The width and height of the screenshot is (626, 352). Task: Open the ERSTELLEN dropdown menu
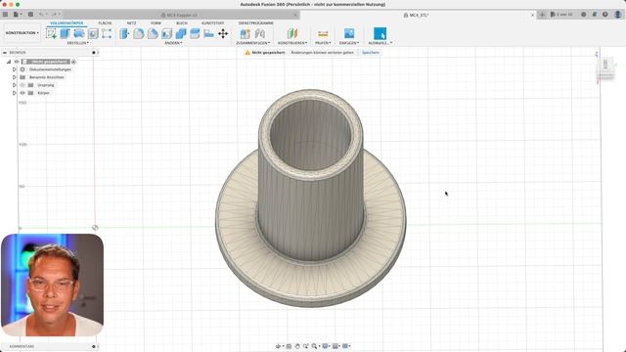pos(78,43)
